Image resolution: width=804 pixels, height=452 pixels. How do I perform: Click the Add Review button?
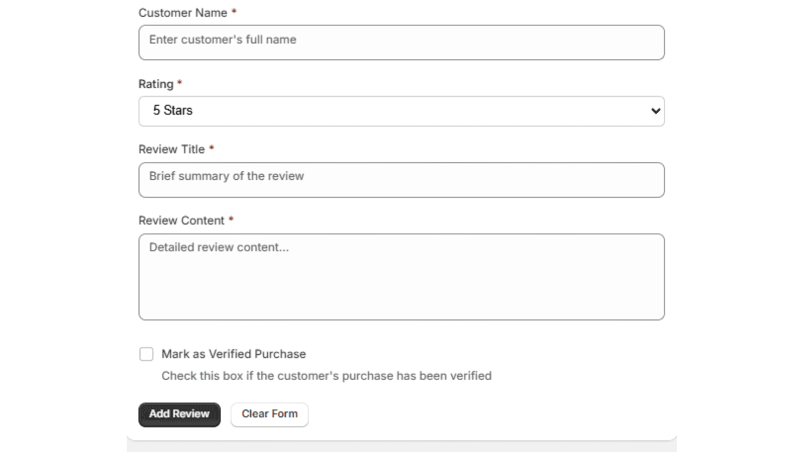click(x=179, y=414)
